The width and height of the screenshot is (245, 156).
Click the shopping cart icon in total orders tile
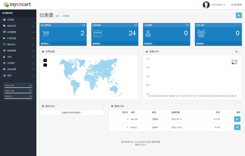pos(45,33)
